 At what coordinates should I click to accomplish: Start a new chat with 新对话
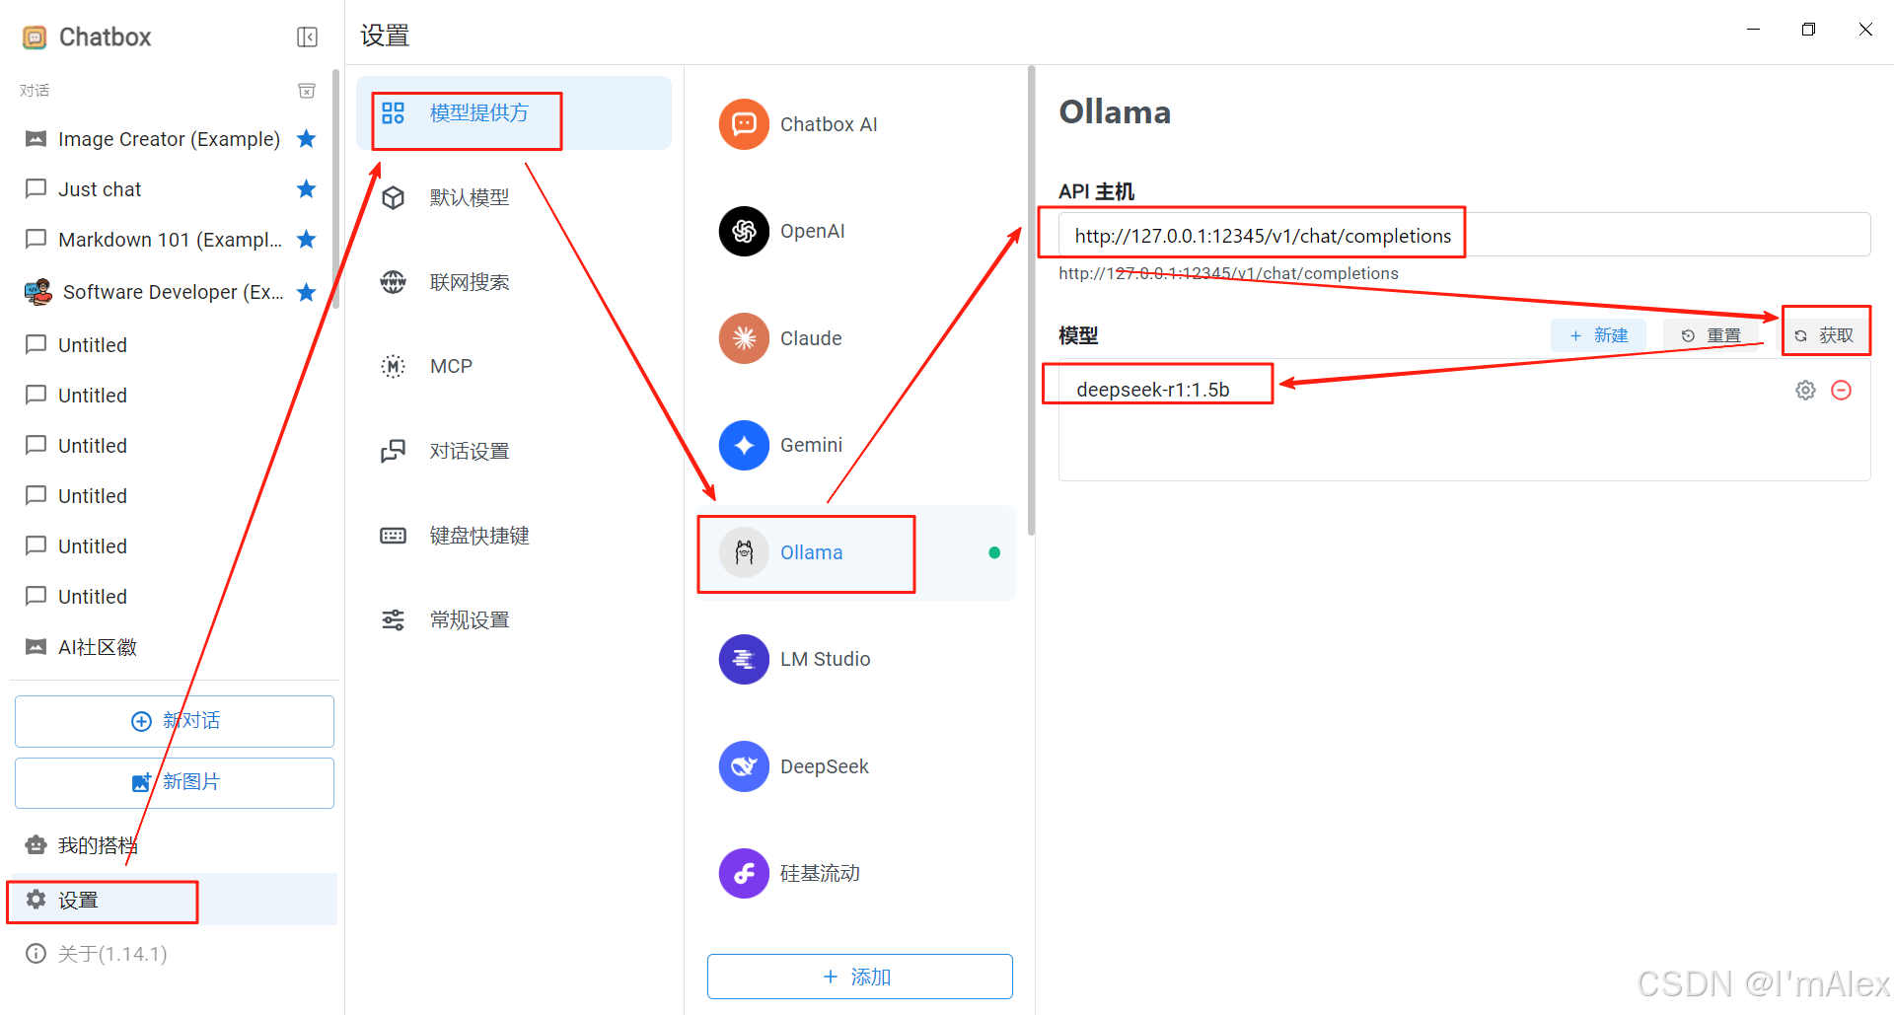click(x=174, y=720)
